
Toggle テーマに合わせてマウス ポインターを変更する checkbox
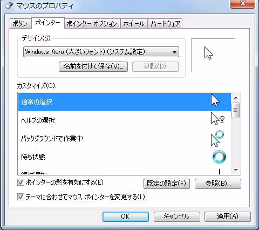pos(21,197)
